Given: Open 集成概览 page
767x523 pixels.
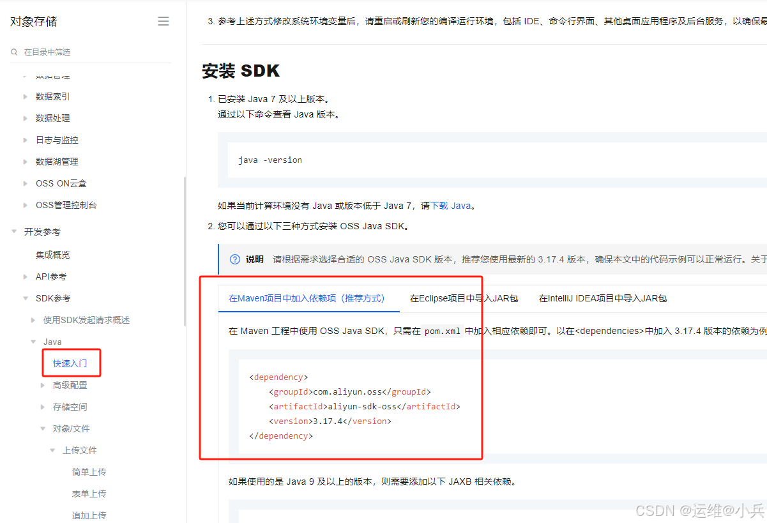Looking at the screenshot, I should pos(53,255).
